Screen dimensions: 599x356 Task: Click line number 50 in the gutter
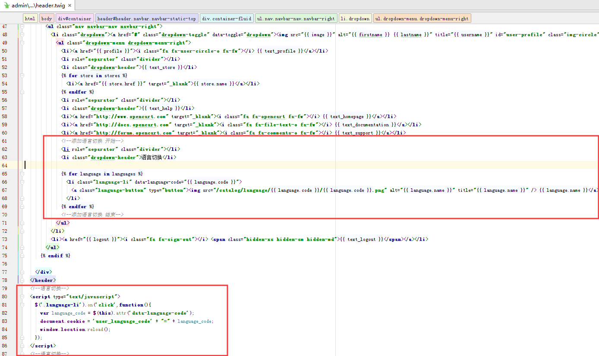(5, 51)
